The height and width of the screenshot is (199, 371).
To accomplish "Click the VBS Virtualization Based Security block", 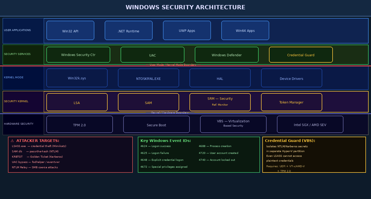I will 233,124.
